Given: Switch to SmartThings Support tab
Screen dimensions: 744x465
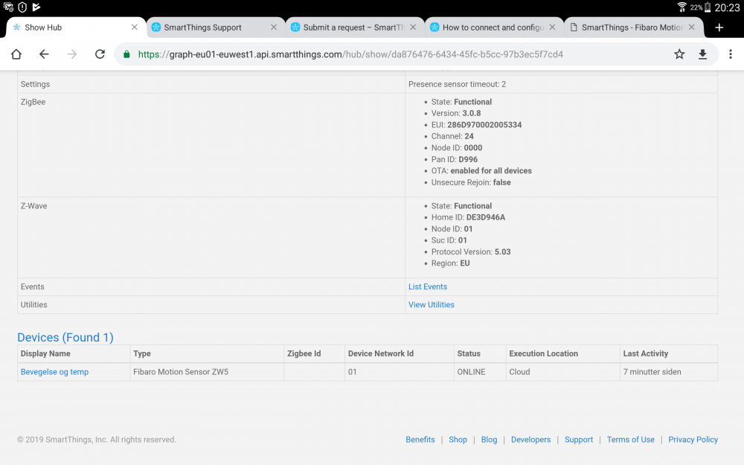Looking at the screenshot, I should pyautogui.click(x=202, y=28).
